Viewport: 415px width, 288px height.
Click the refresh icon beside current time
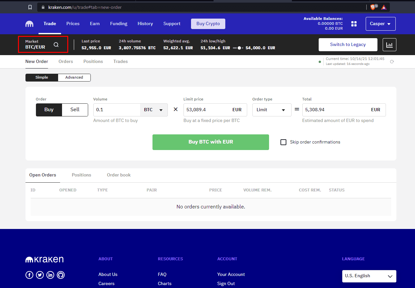(x=392, y=61)
